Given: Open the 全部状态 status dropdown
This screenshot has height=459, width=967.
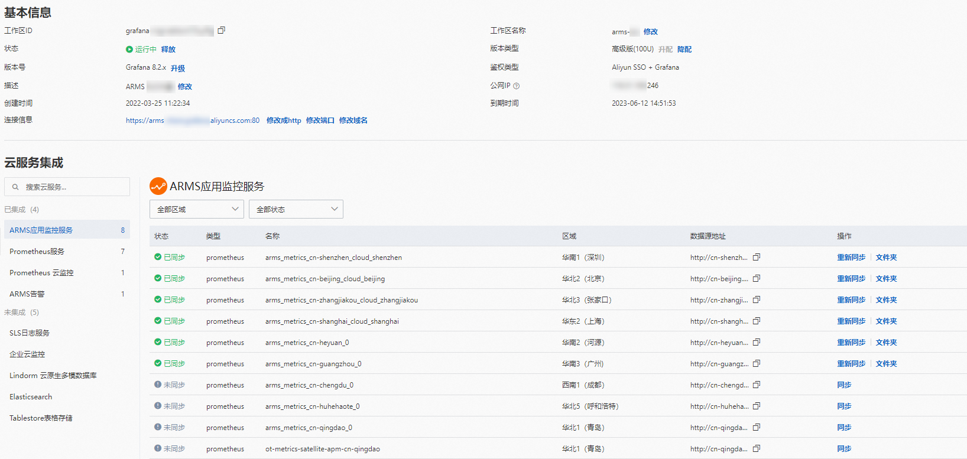Looking at the screenshot, I should pos(296,209).
